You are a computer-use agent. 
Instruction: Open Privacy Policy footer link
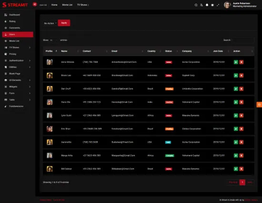pyautogui.click(x=46, y=200)
